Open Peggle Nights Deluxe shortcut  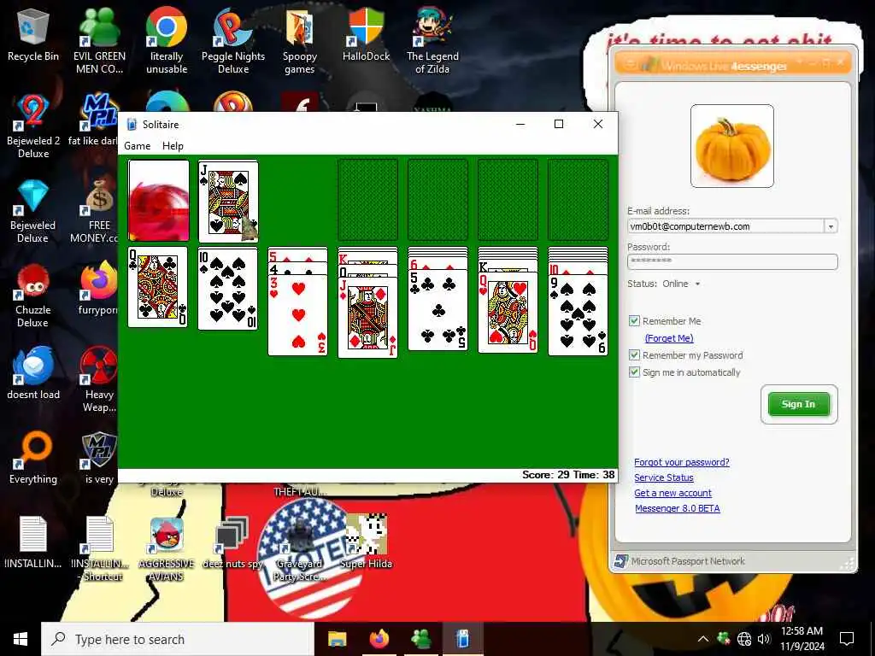click(233, 40)
